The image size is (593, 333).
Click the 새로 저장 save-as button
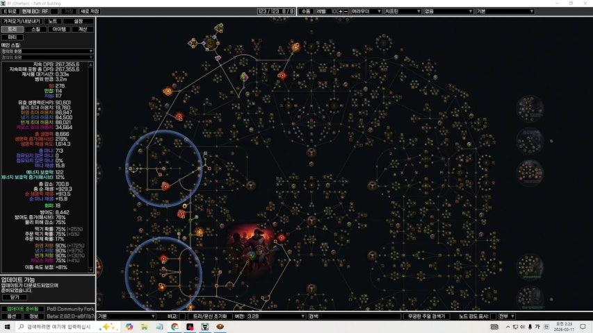90,11
